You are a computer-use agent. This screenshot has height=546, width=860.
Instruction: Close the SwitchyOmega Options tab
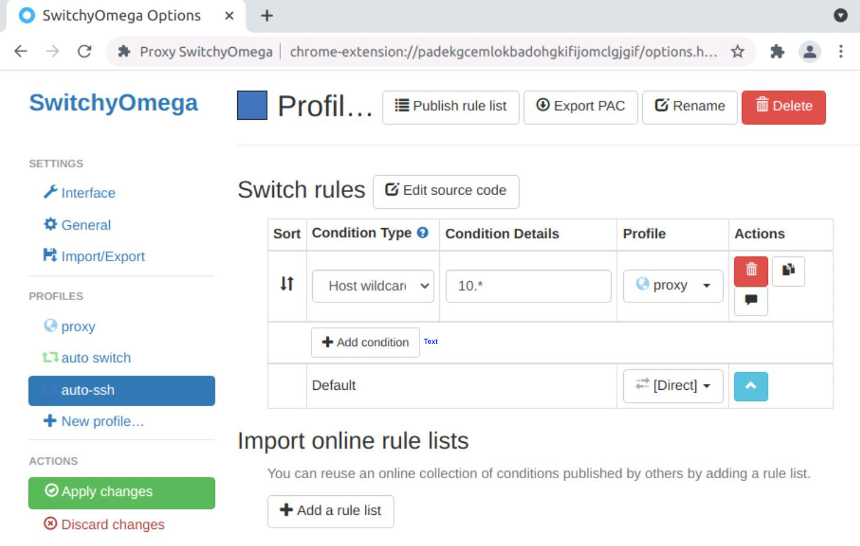click(x=229, y=16)
